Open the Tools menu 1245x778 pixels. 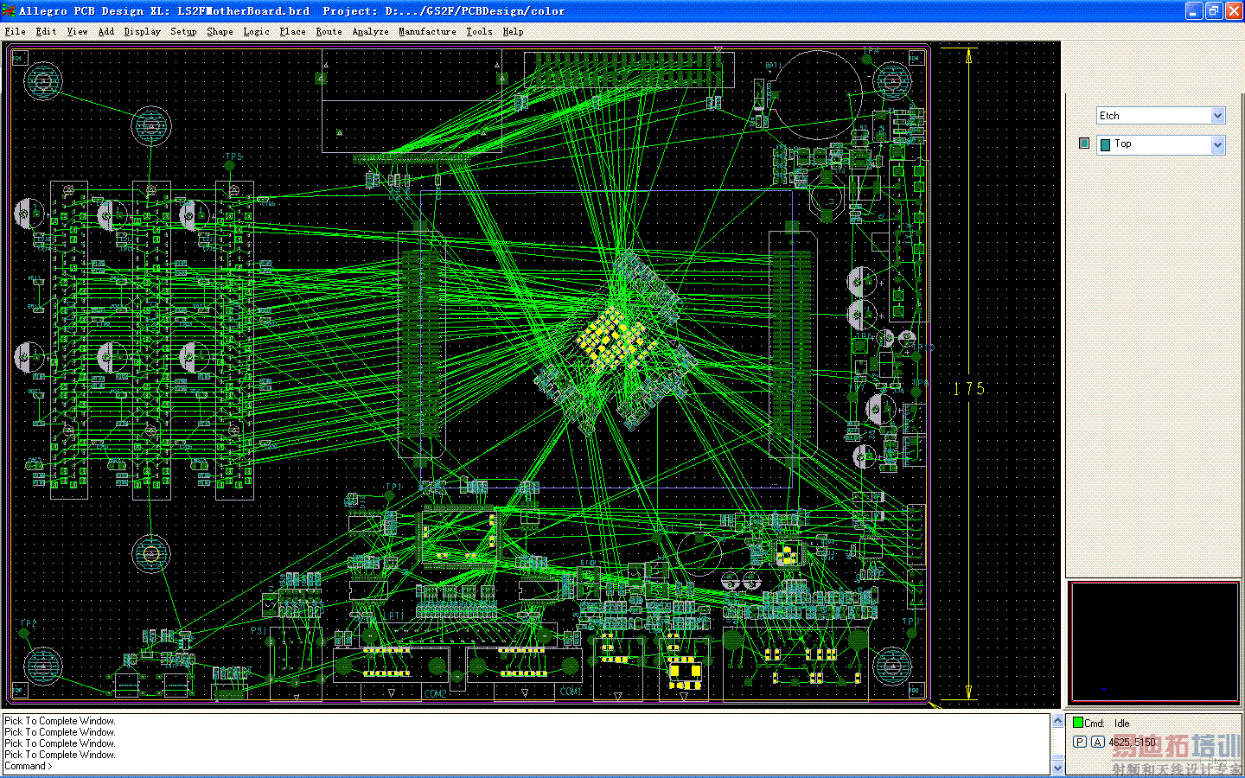[x=479, y=31]
